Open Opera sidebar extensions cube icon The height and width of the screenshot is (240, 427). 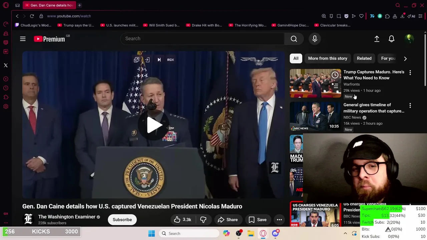[x=6, y=97]
